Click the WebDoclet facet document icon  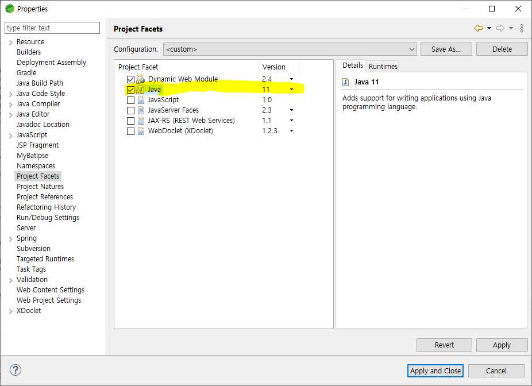pos(141,131)
